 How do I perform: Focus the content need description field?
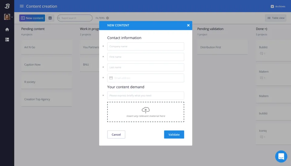(x=146, y=96)
